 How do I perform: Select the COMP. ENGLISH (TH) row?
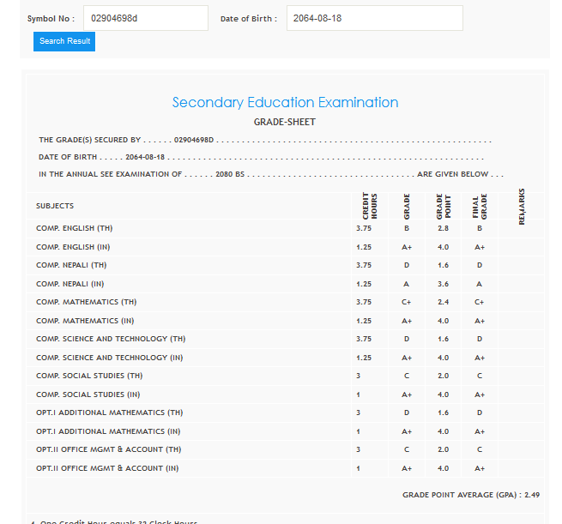[75, 228]
